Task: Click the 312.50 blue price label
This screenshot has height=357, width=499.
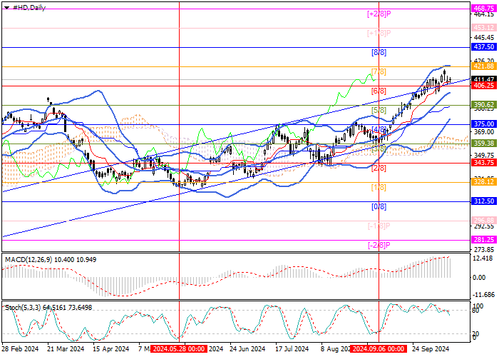Action: [x=484, y=201]
